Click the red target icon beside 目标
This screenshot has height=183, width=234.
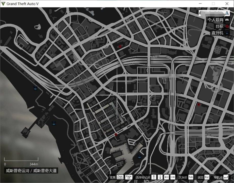[227, 26]
